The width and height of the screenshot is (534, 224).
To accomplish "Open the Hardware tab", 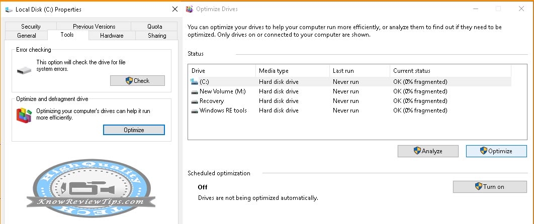I will (x=112, y=36).
